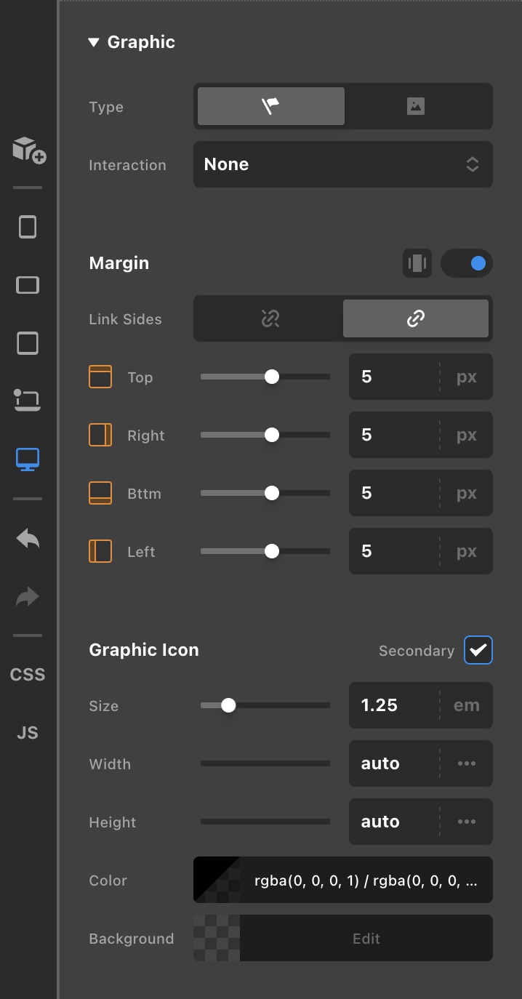Enable linked sides for margin

click(x=415, y=318)
